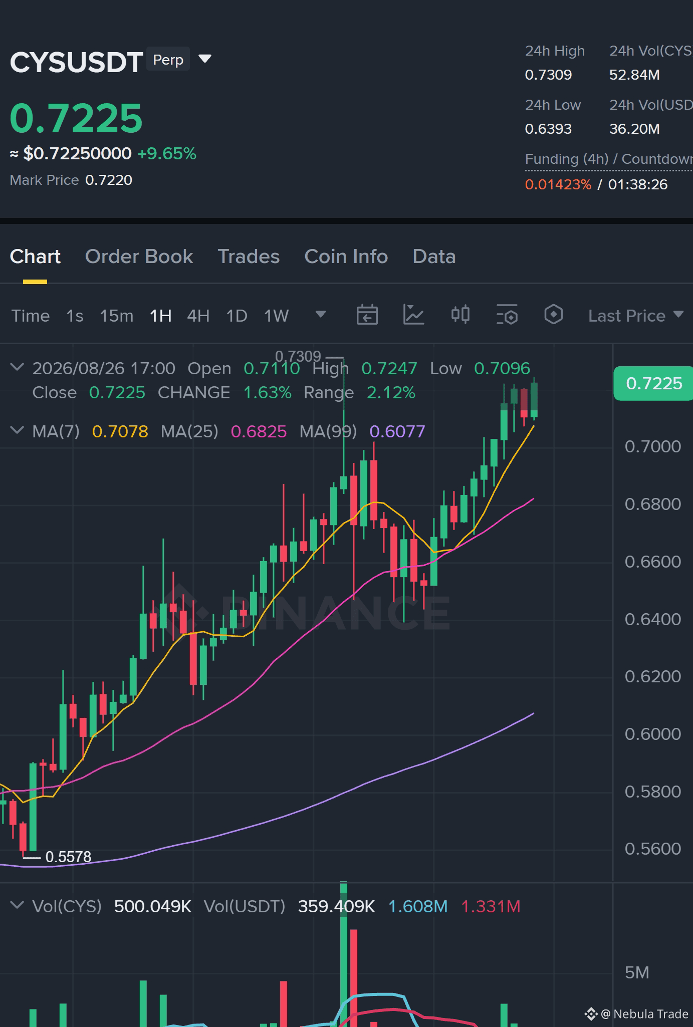Select the 4H chart interval

click(198, 316)
